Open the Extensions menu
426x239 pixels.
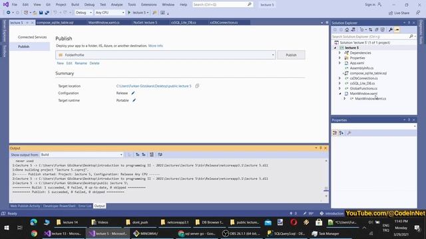coord(149,5)
